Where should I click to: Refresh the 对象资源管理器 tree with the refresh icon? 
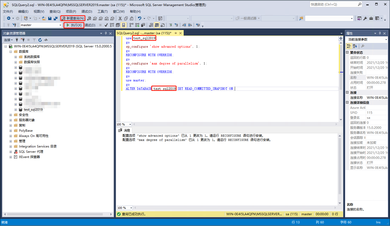coord(40,40)
